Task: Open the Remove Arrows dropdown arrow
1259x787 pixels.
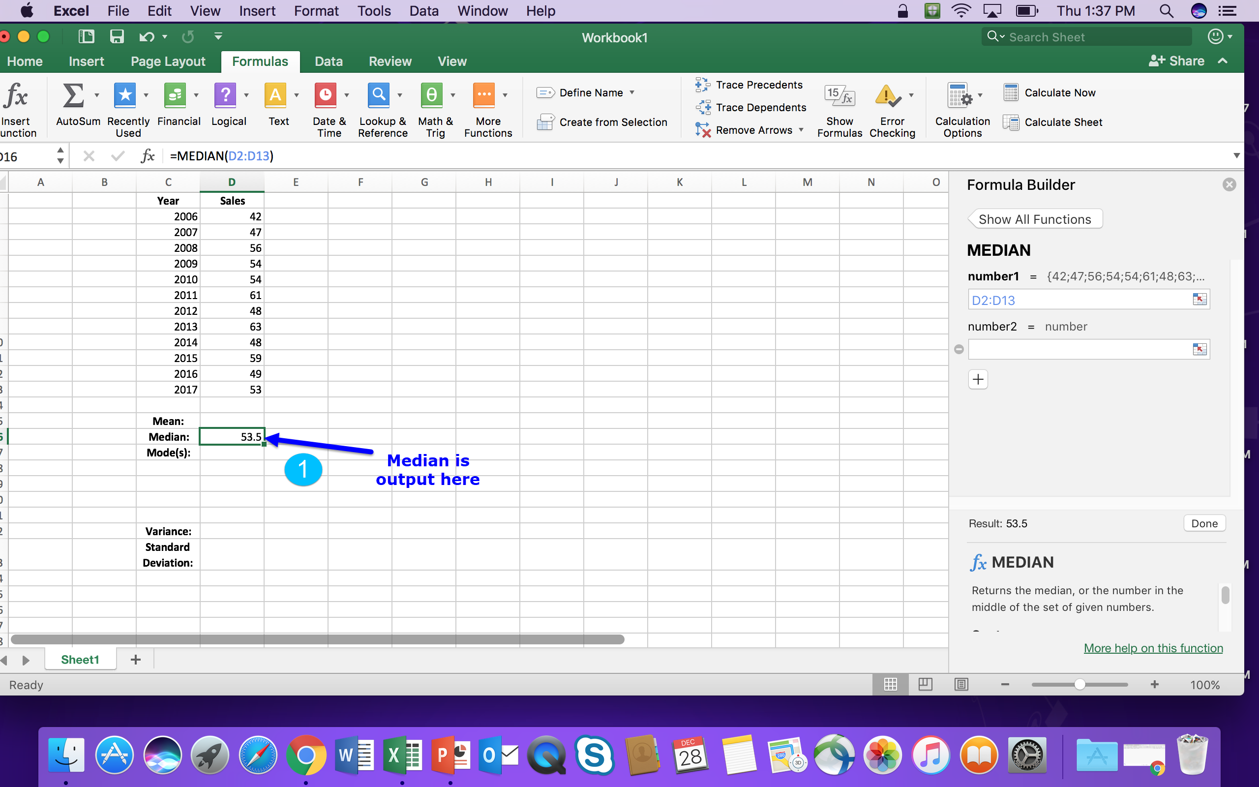Action: point(801,129)
